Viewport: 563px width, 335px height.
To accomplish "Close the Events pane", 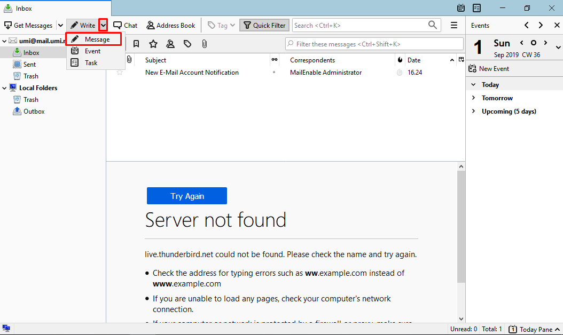I will coord(557,25).
